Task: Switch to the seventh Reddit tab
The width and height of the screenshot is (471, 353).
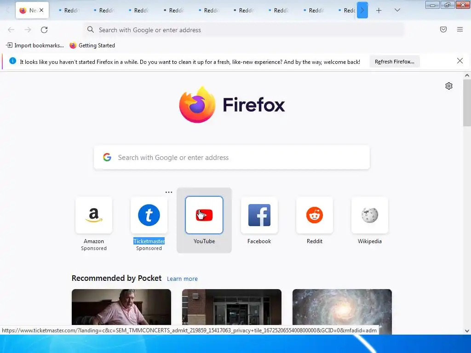Action: (x=279, y=11)
